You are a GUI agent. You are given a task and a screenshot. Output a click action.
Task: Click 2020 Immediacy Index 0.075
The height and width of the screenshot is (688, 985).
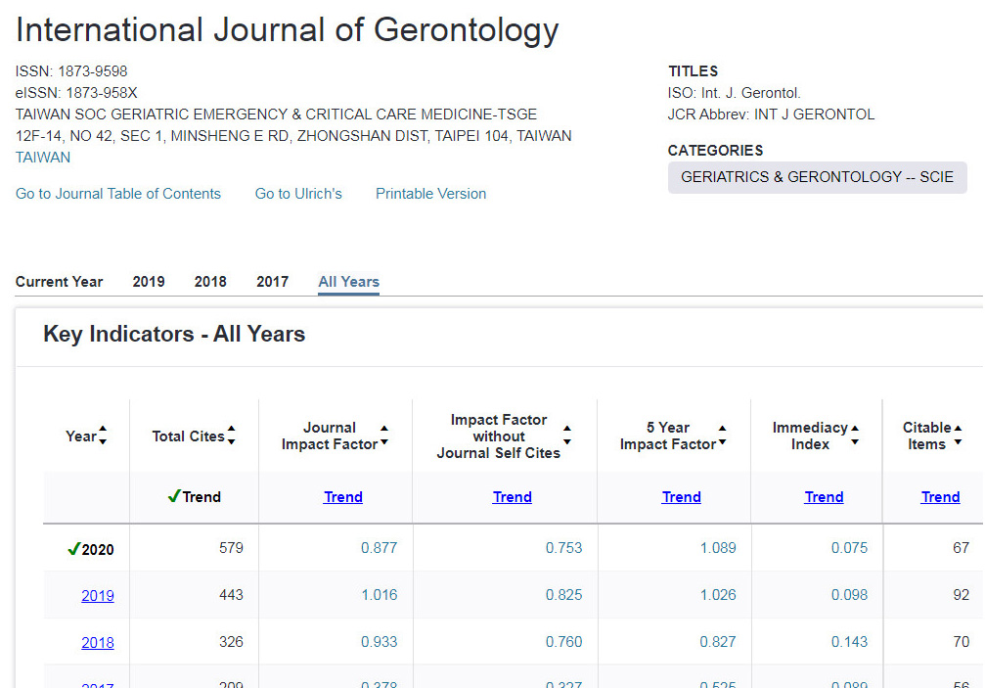coord(849,548)
